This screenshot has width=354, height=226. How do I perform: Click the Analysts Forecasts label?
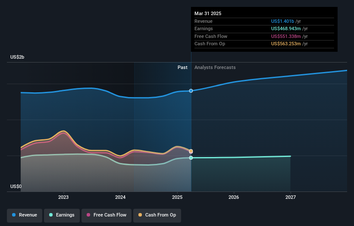[215, 68]
